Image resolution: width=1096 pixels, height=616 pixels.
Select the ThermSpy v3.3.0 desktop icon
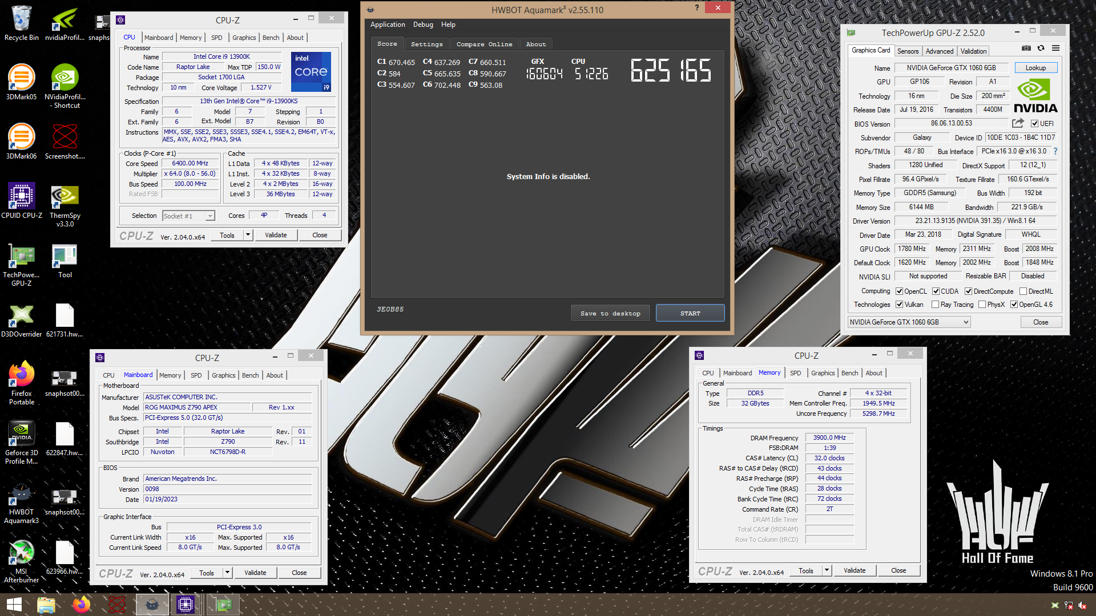(x=65, y=205)
